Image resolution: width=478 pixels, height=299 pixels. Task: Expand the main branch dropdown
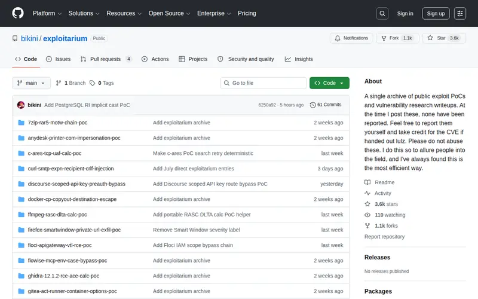click(x=31, y=83)
